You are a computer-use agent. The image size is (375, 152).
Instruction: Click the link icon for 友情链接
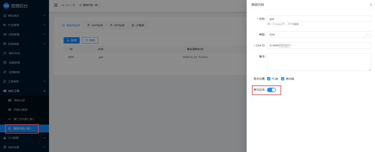click(x=5, y=72)
